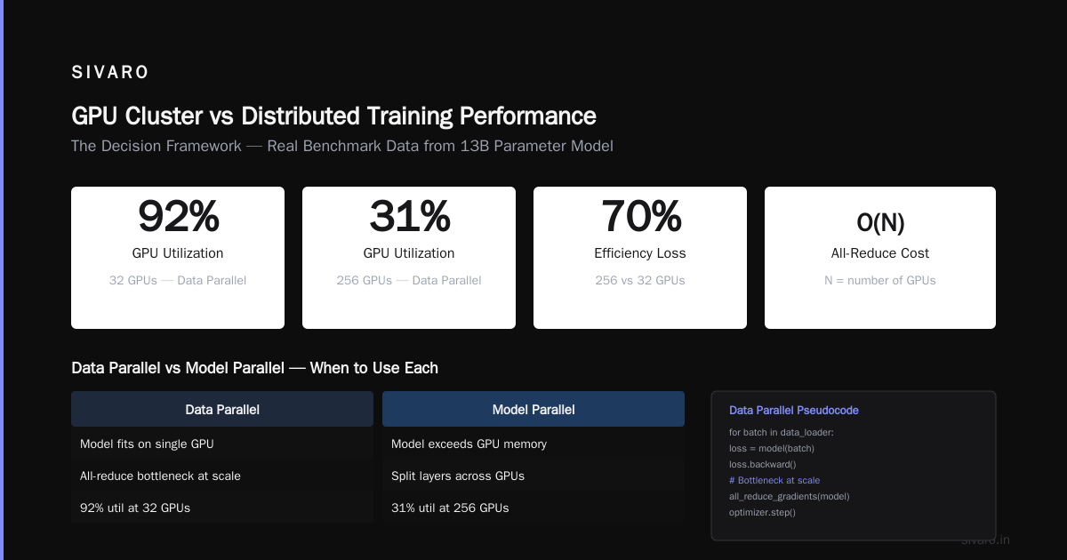The width and height of the screenshot is (1067, 560).
Task: Click the 70% statistic value
Action: (x=640, y=216)
